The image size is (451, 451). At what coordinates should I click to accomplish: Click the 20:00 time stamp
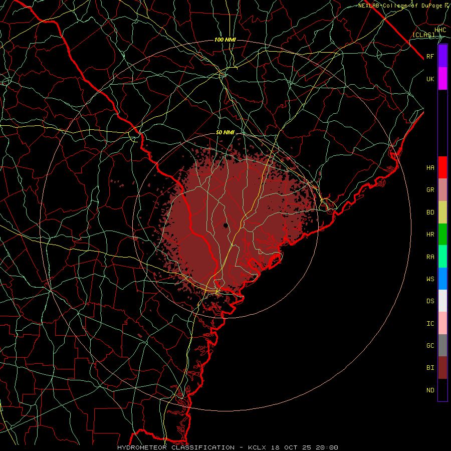pyautogui.click(x=327, y=447)
